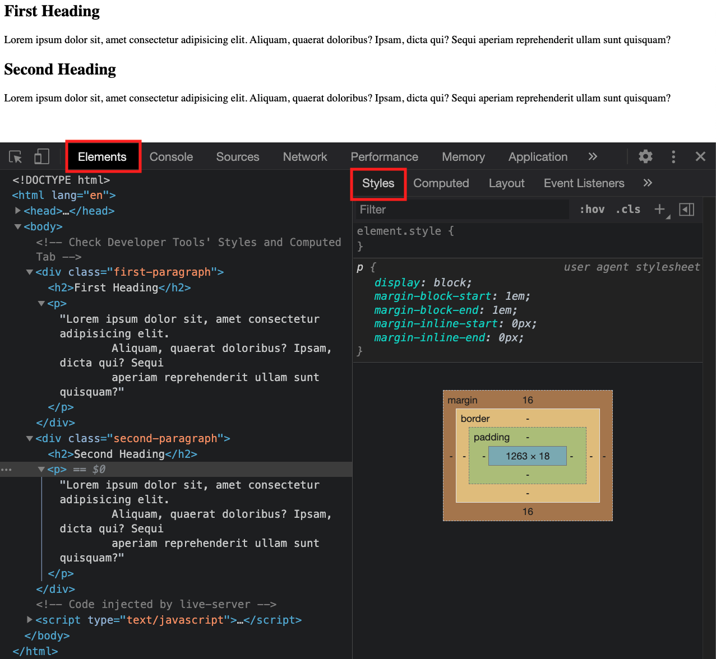Click the box model content size 1263 × 18

tap(528, 456)
